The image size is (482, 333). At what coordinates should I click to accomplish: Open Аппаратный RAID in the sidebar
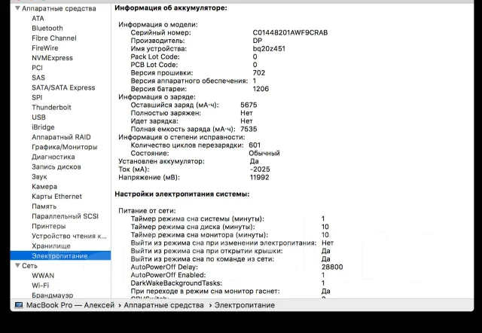point(61,137)
